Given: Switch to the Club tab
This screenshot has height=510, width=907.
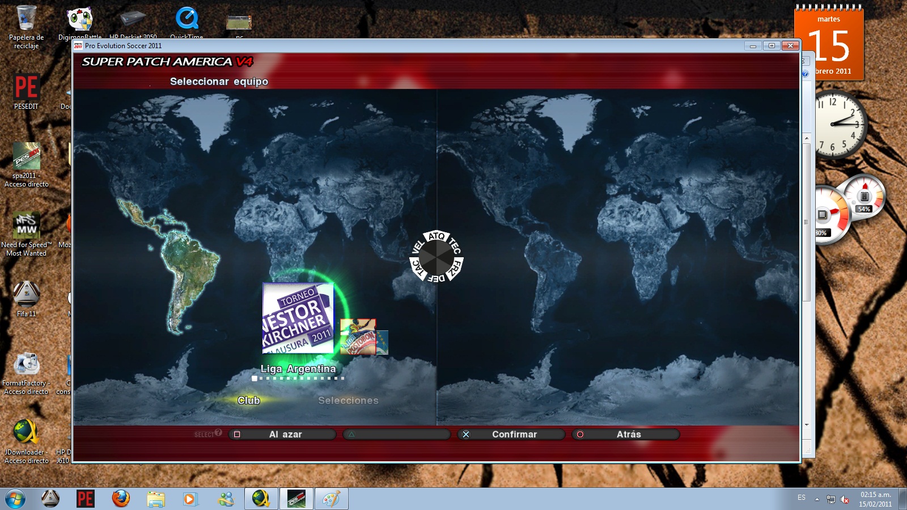Looking at the screenshot, I should (x=249, y=401).
